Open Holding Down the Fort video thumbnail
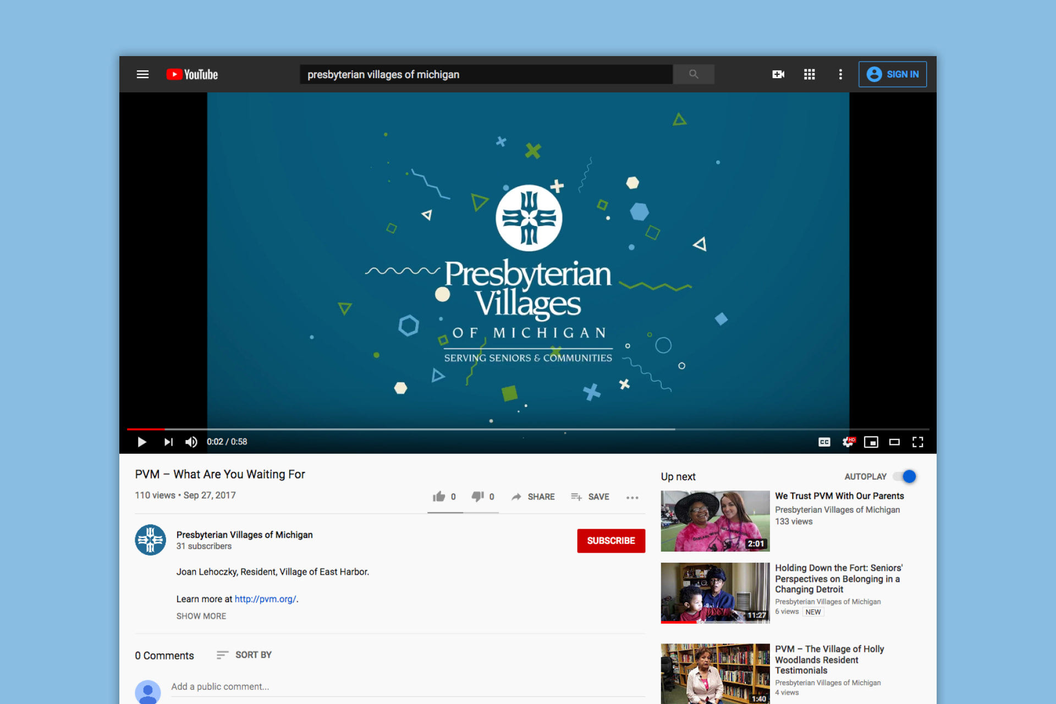 click(x=715, y=592)
